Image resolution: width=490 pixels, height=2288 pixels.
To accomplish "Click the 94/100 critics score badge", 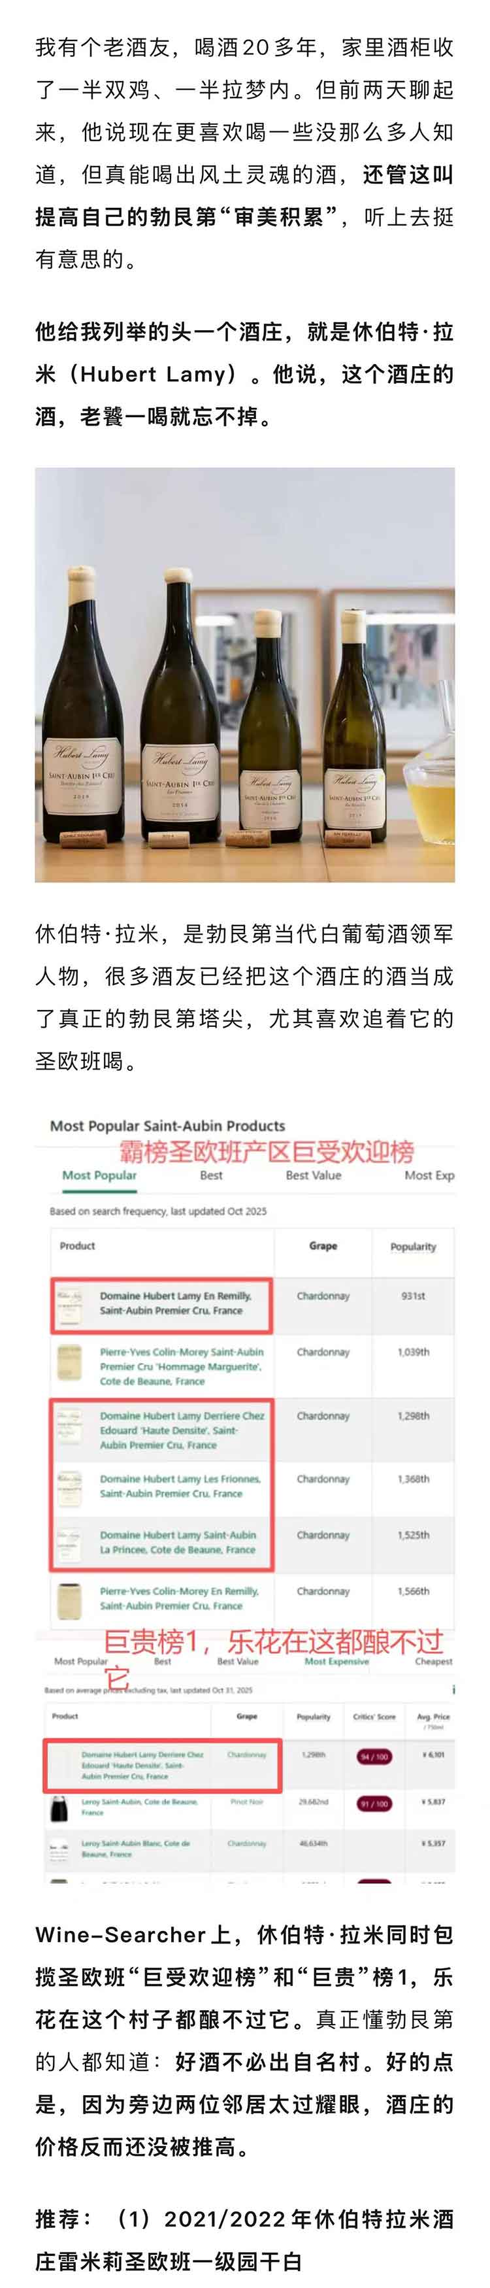I will [374, 1757].
